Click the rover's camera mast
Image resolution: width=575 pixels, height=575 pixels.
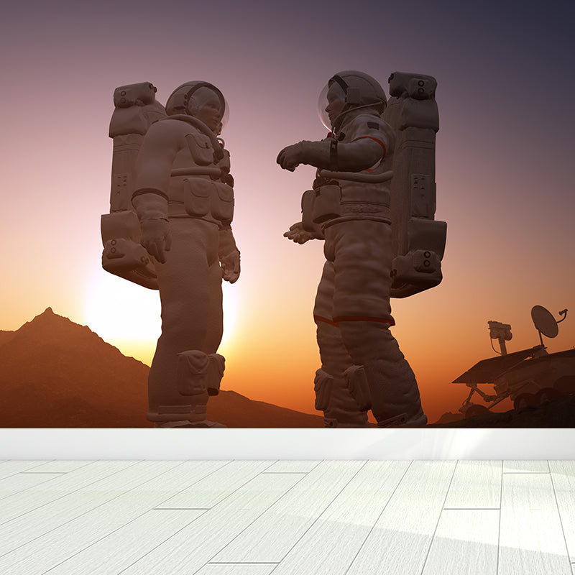click(497, 331)
